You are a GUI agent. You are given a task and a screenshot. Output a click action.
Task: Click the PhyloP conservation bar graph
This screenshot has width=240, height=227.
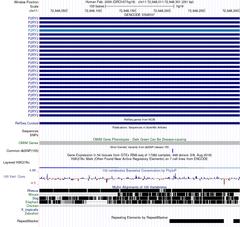tap(140, 178)
